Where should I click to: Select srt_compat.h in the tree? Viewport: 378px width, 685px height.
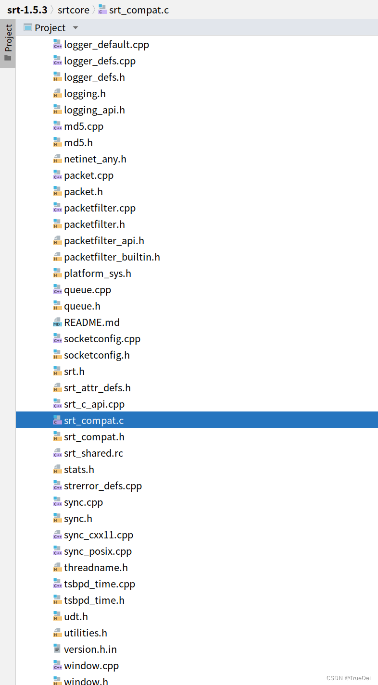coord(94,437)
